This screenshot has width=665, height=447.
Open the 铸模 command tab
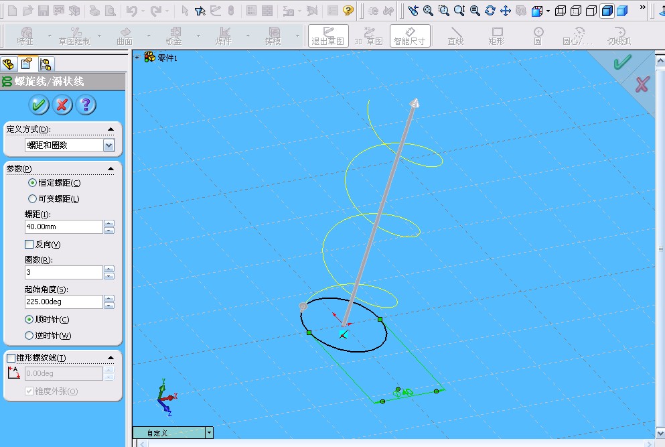click(x=273, y=36)
